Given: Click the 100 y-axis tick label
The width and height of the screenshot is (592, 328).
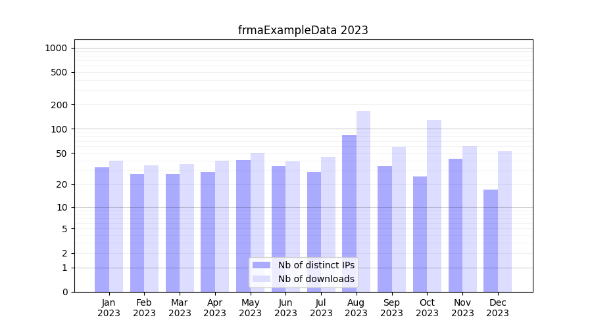Looking at the screenshot, I should (59, 129).
